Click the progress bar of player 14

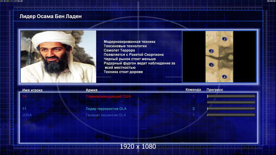[x=231, y=96]
